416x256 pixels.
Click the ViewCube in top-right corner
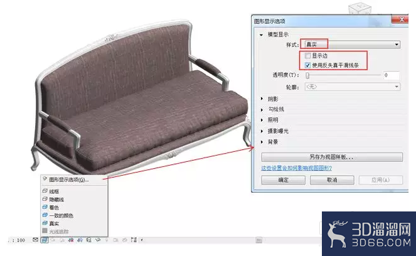360,9
